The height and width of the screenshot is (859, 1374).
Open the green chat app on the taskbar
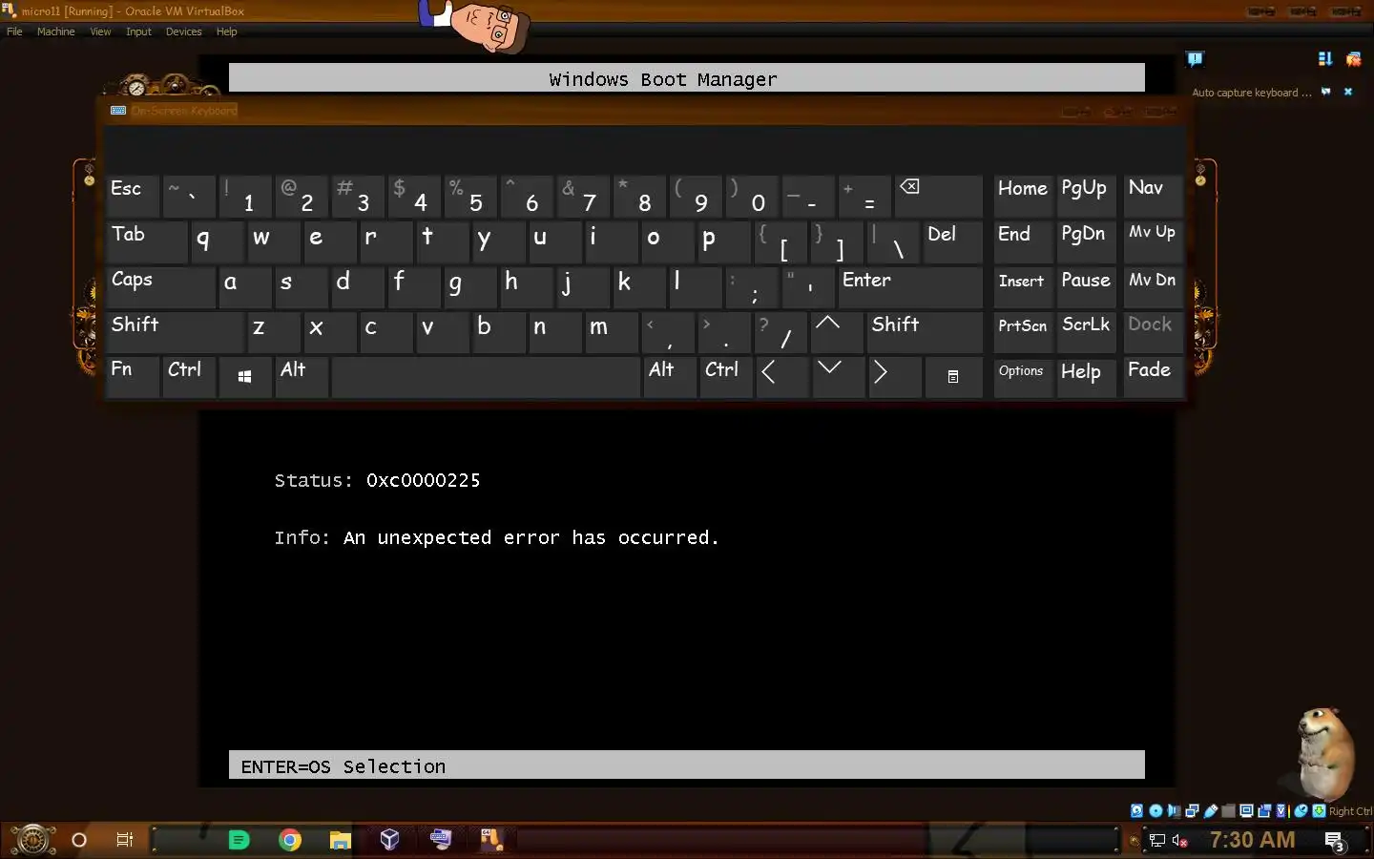pyautogui.click(x=239, y=840)
